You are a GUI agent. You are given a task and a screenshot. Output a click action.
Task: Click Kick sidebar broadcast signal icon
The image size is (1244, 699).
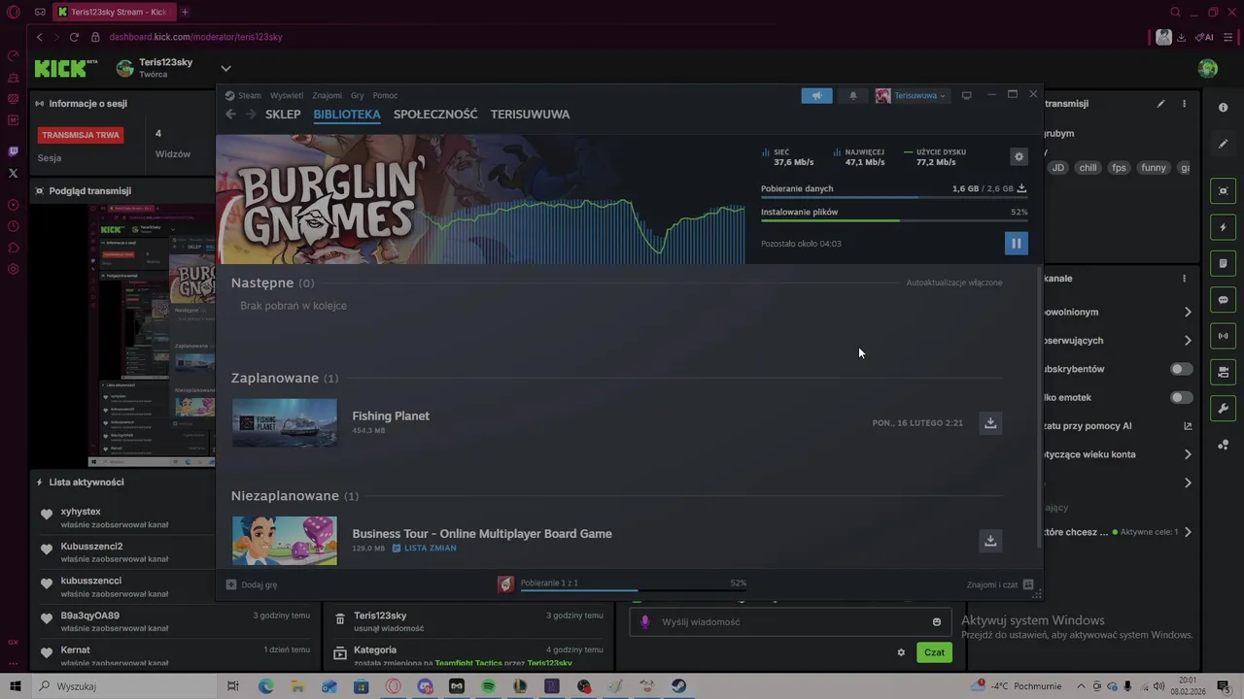tap(1224, 336)
